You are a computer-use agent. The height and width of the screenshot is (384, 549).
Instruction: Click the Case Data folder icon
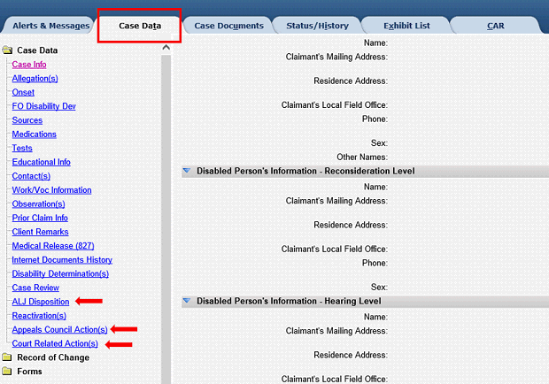tap(7, 50)
